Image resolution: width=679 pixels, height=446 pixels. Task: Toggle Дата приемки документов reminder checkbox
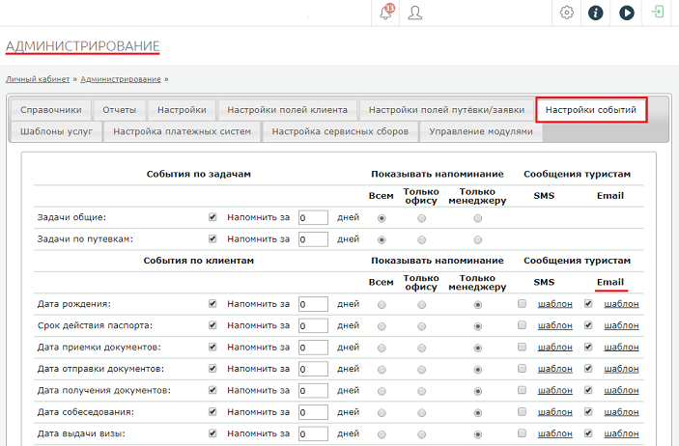click(212, 347)
